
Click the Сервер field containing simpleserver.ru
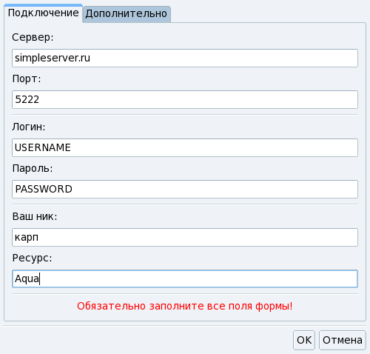tap(185, 58)
